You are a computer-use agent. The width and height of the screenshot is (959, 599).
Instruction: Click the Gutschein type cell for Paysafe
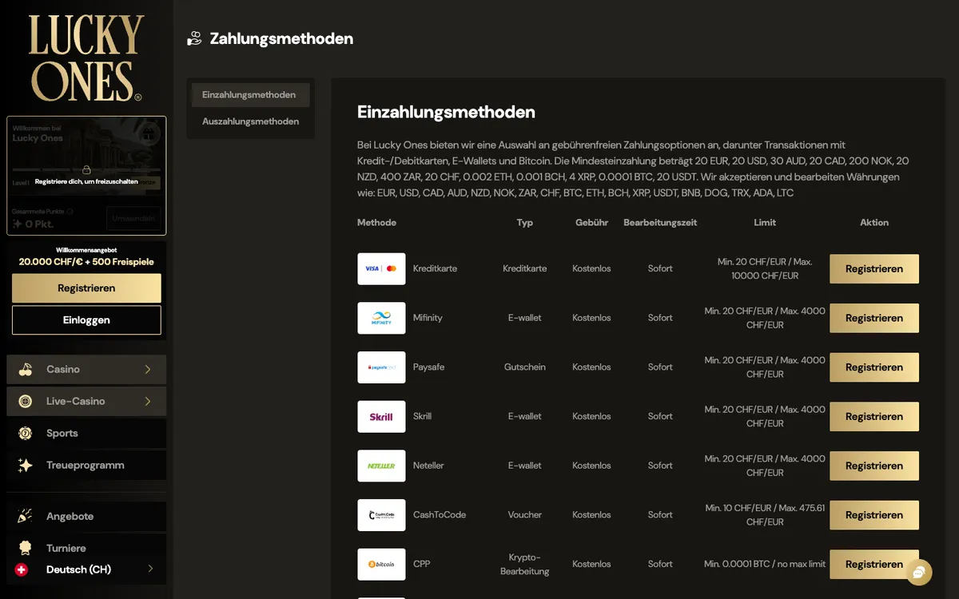(525, 367)
